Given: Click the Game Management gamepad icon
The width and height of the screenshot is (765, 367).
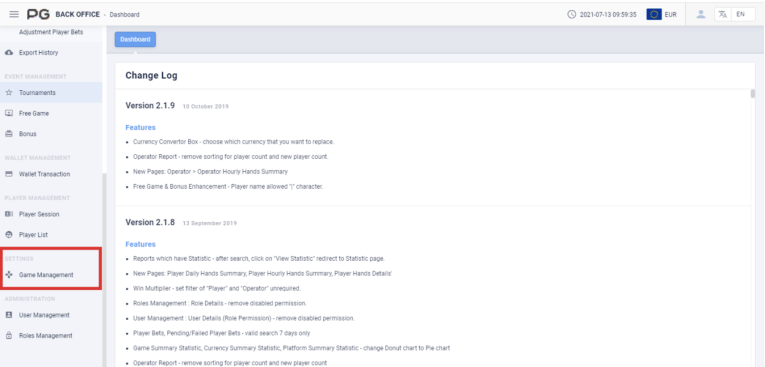Looking at the screenshot, I should [x=9, y=275].
